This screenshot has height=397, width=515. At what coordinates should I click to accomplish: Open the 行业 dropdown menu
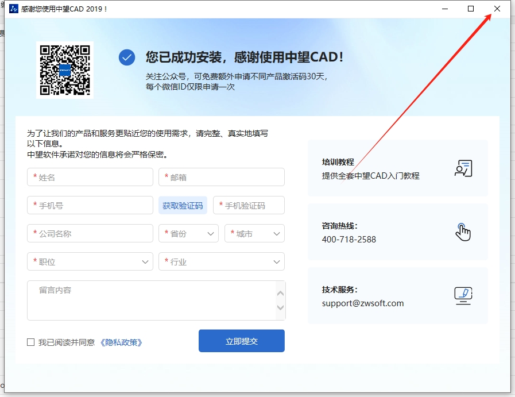click(x=221, y=262)
